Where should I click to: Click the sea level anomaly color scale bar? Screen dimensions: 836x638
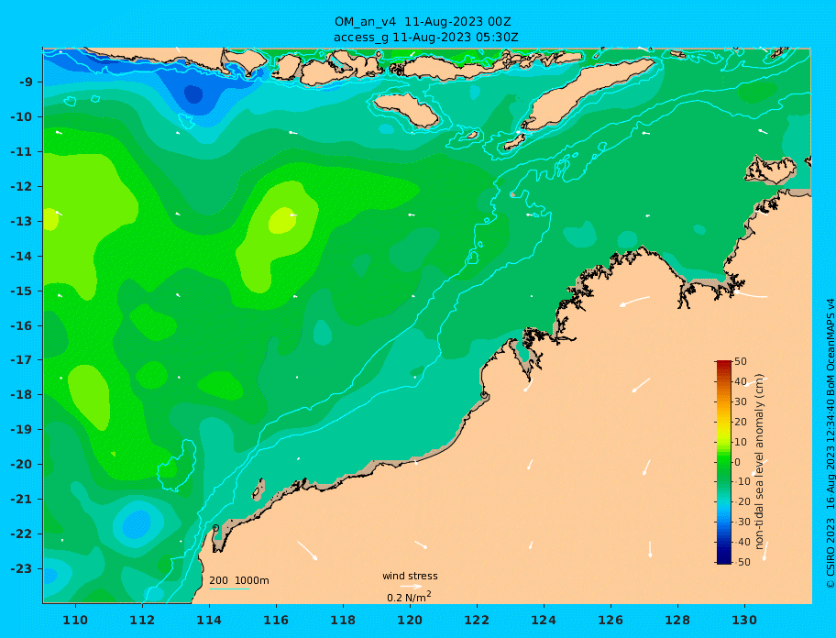click(724, 462)
